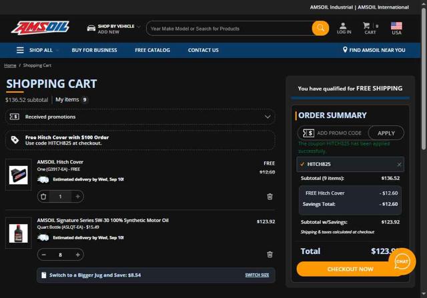Click the AMSOIL logo
Image resolution: width=427 pixels, height=298 pixels.
click(x=40, y=28)
